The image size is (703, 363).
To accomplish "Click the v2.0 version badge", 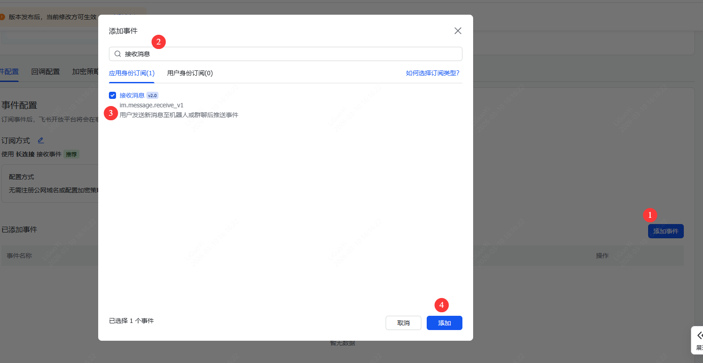I will [152, 95].
